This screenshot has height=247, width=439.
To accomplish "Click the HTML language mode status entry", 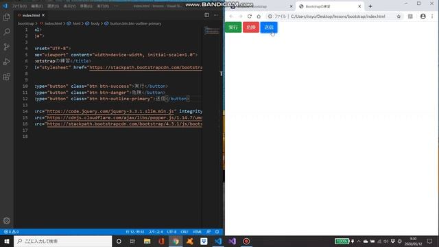I will pos(197,232).
